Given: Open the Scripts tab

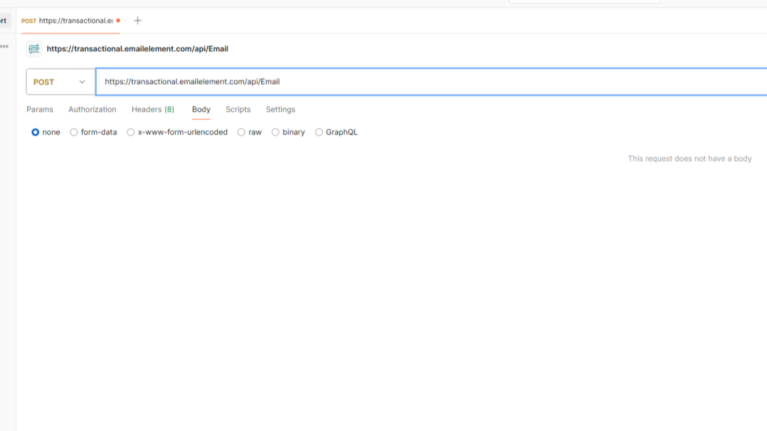Looking at the screenshot, I should pyautogui.click(x=238, y=109).
